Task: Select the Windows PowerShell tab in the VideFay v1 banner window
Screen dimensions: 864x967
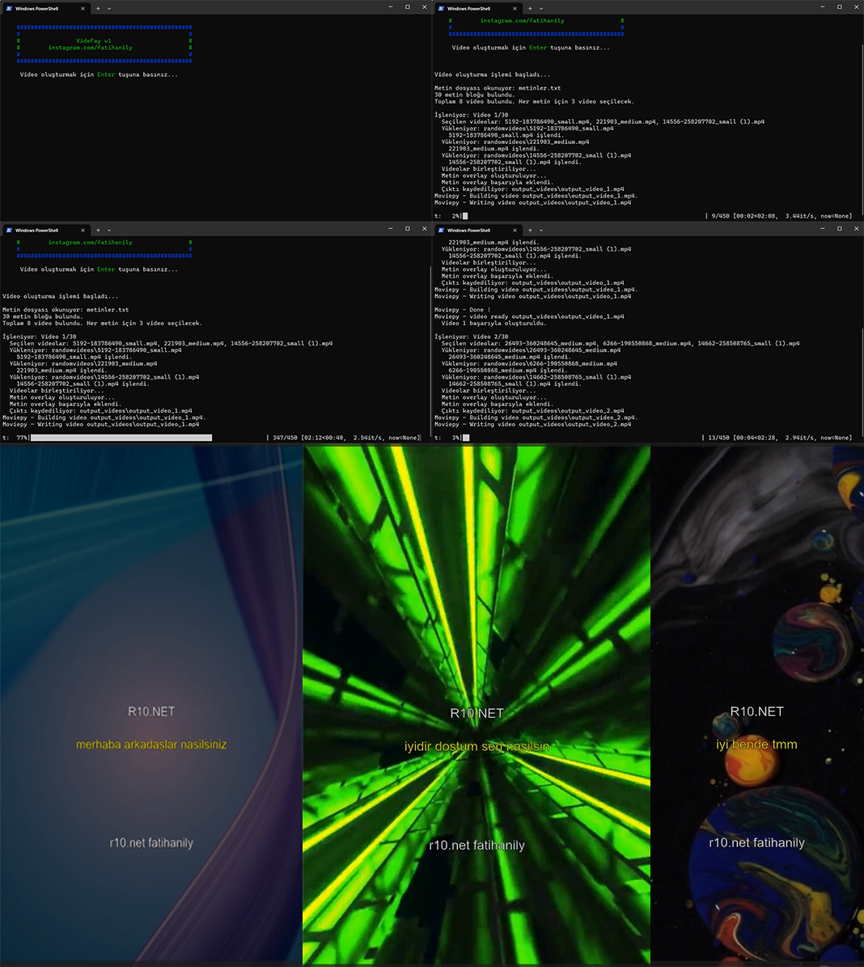Action: (x=45, y=9)
